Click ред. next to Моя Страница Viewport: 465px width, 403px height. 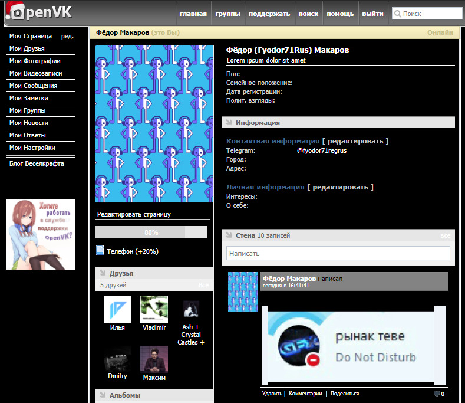tap(67, 36)
